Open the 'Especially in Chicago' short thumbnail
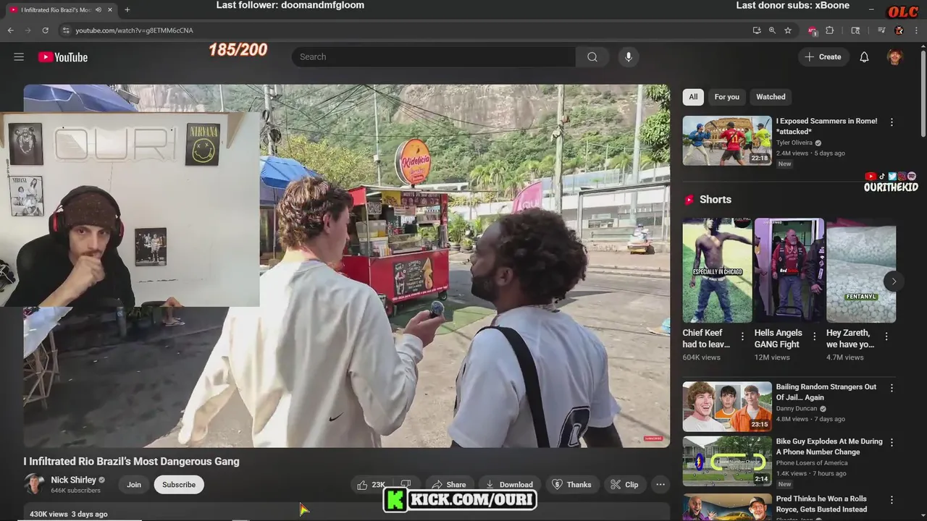The height and width of the screenshot is (521, 927). click(717, 270)
